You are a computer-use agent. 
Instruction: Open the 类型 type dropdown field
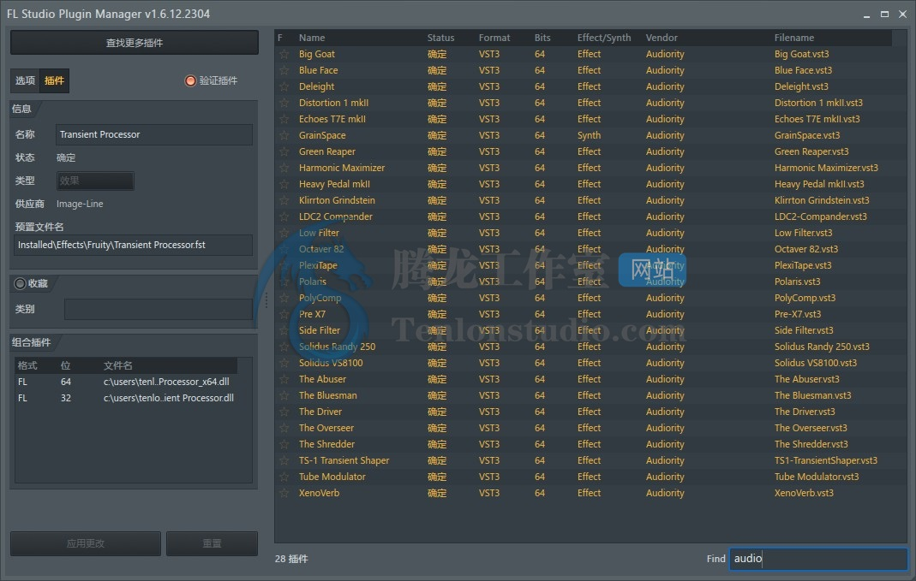(95, 181)
